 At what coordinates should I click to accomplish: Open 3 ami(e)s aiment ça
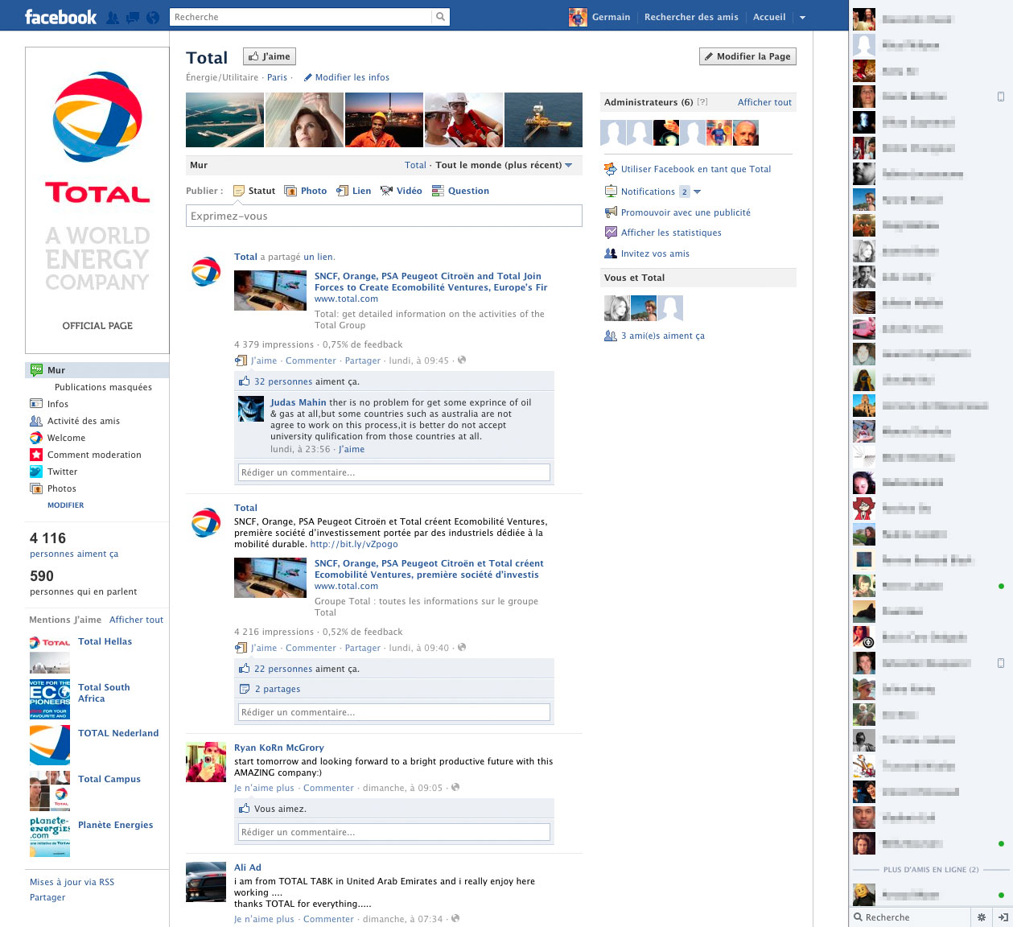tap(662, 336)
